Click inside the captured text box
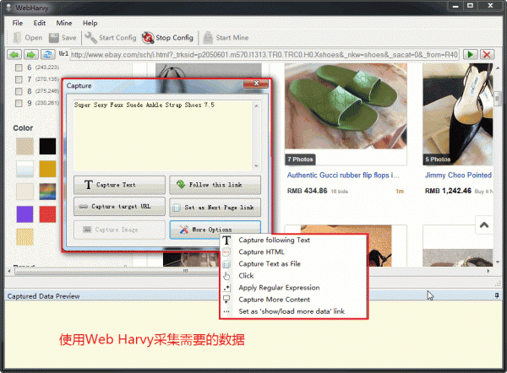507x373 pixels. point(163,136)
